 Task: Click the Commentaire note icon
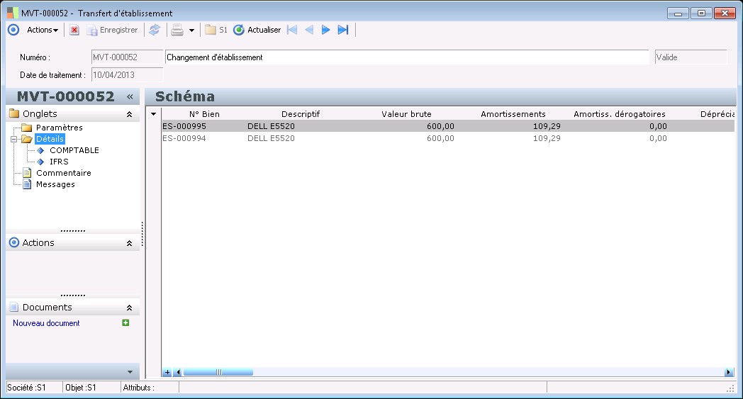pos(27,173)
